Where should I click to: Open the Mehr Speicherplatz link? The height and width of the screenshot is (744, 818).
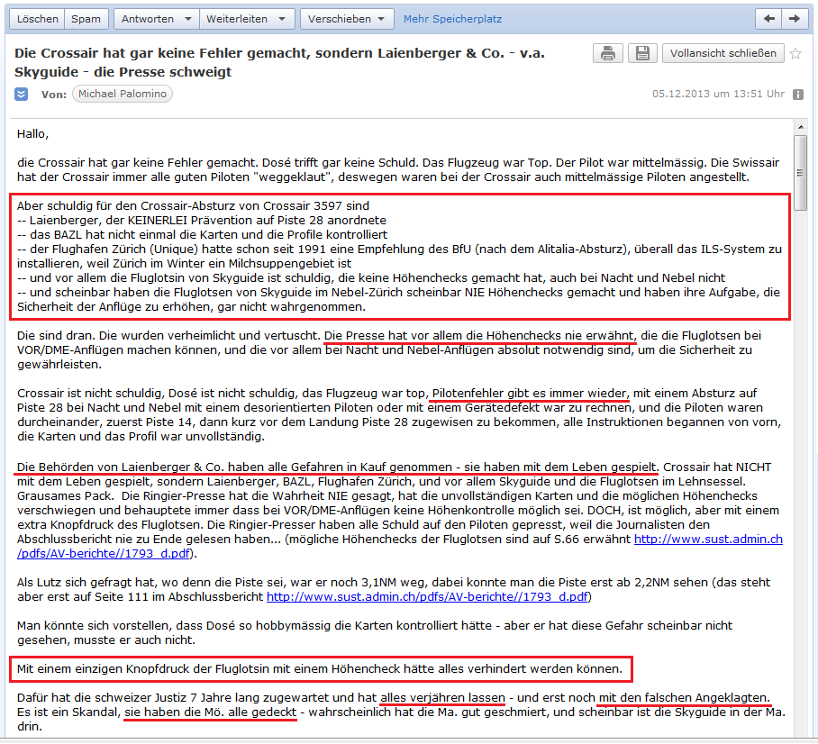pyautogui.click(x=452, y=19)
